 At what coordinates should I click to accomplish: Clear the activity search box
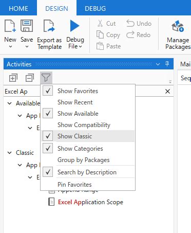click(168, 92)
